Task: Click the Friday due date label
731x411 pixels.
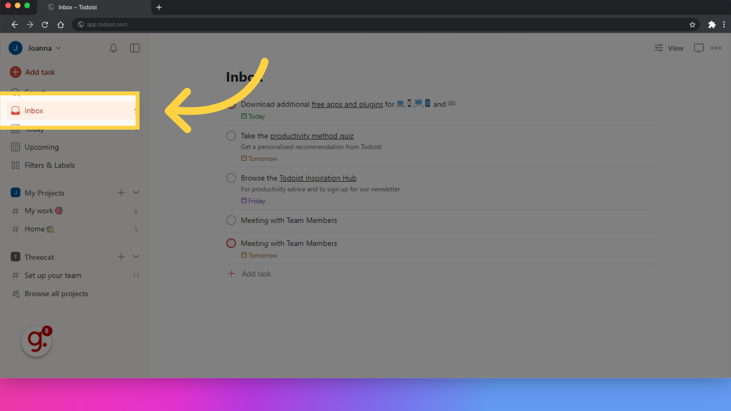Action: tap(253, 201)
